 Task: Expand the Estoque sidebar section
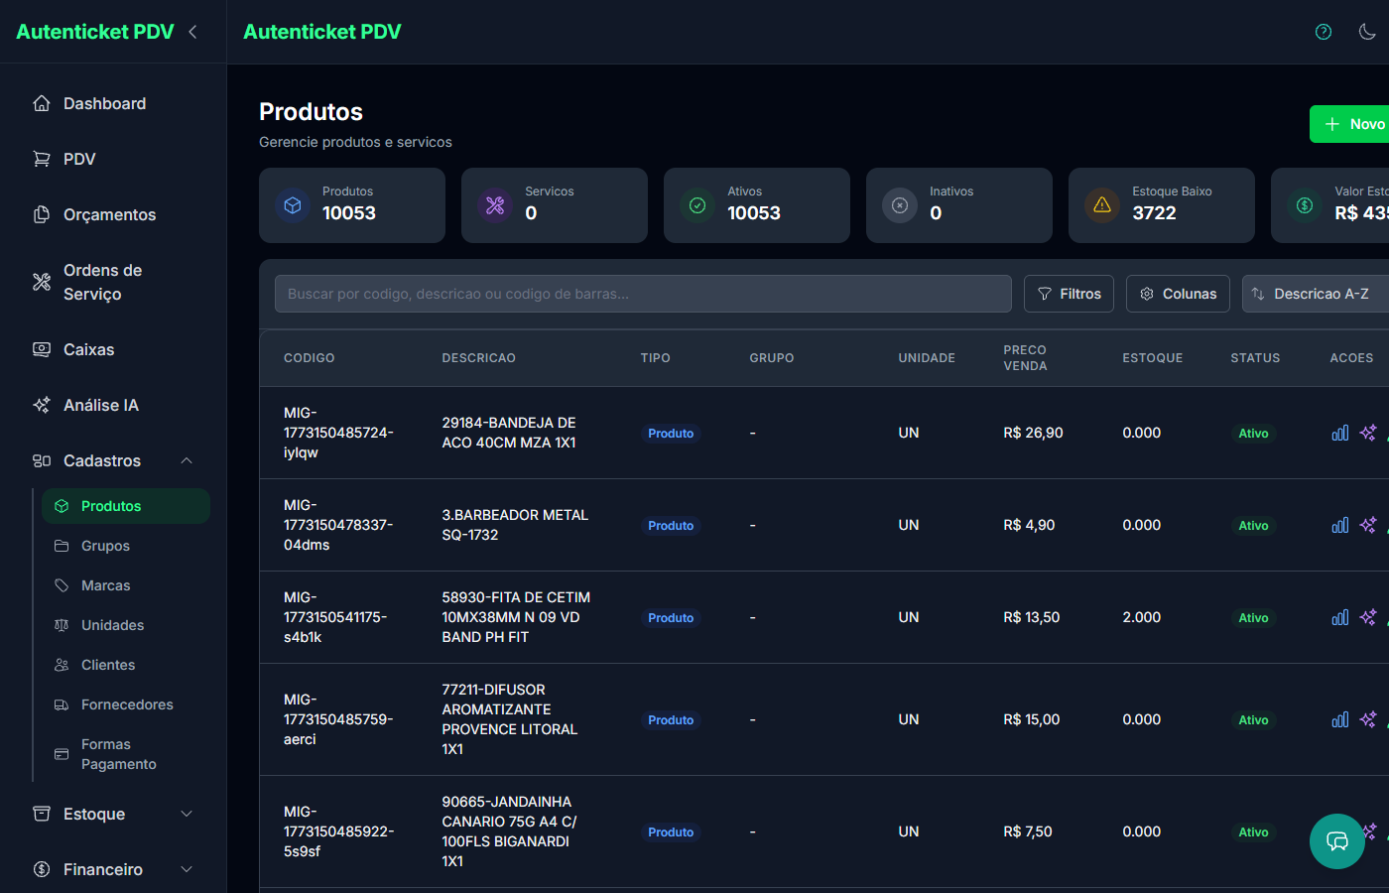point(187,814)
